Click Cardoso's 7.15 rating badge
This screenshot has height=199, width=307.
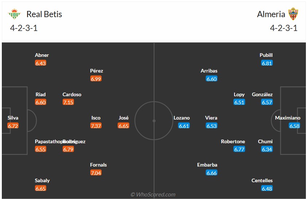[x=68, y=102]
